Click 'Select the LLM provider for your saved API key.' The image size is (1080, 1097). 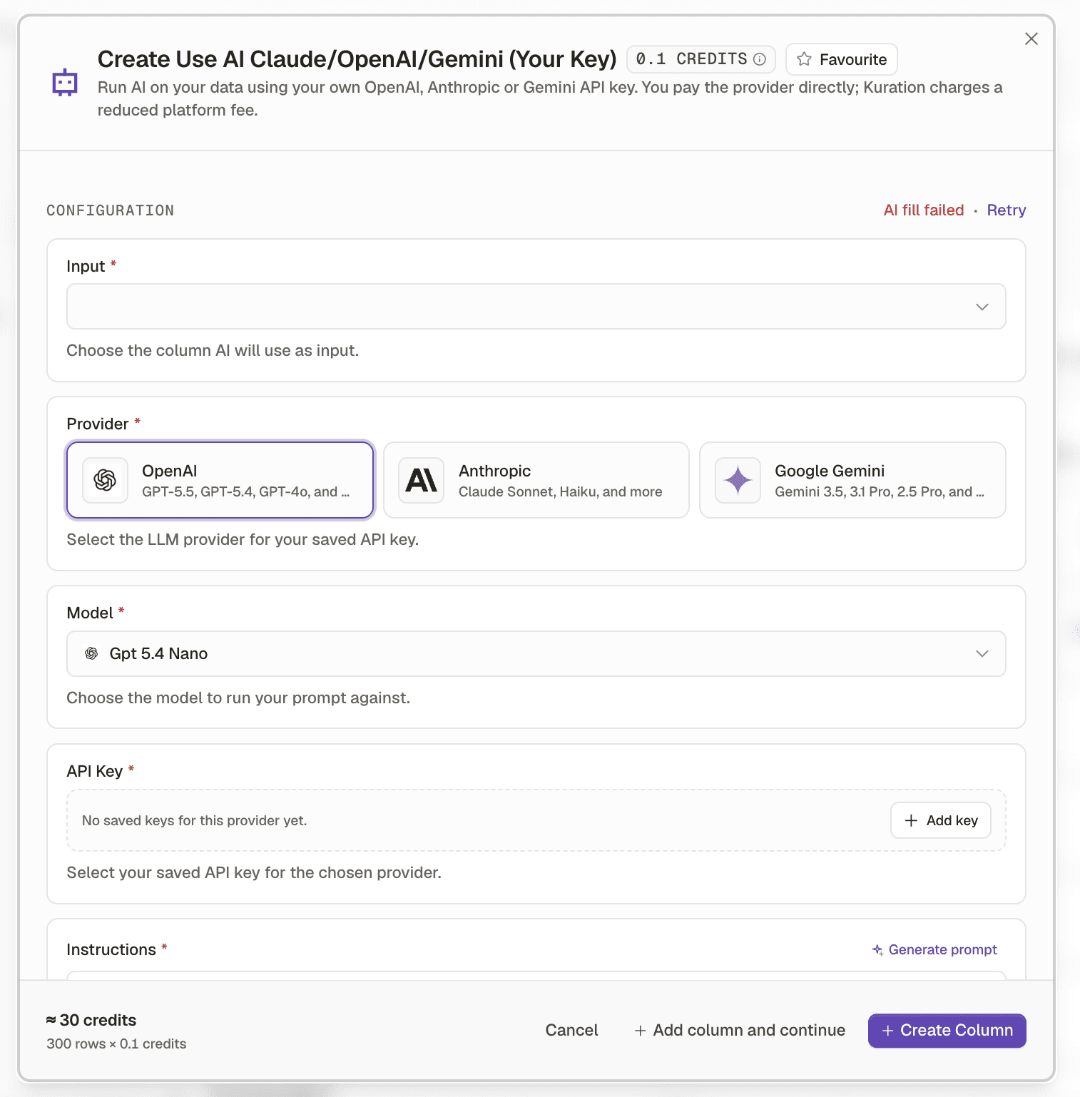coord(243,540)
